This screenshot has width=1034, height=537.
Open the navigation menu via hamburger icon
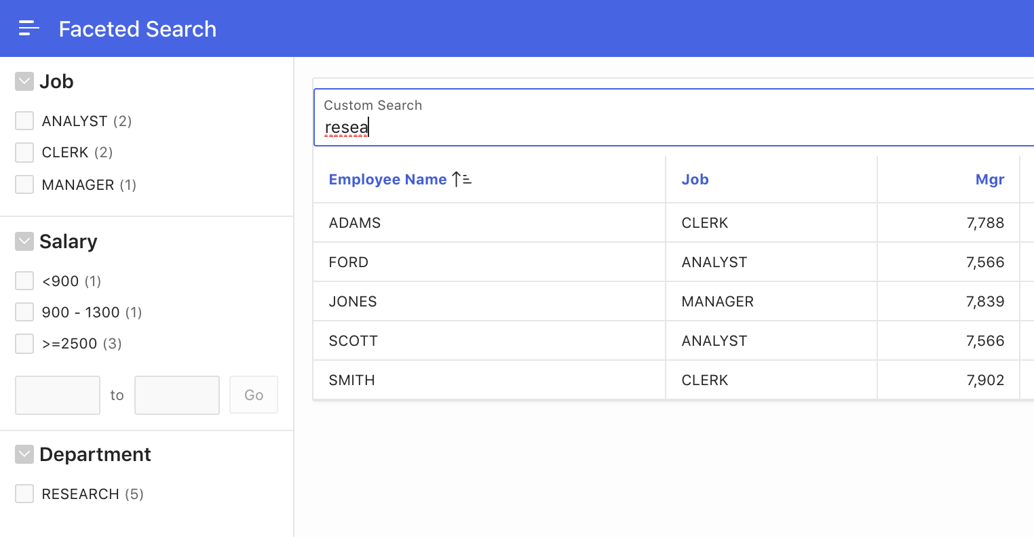click(28, 28)
